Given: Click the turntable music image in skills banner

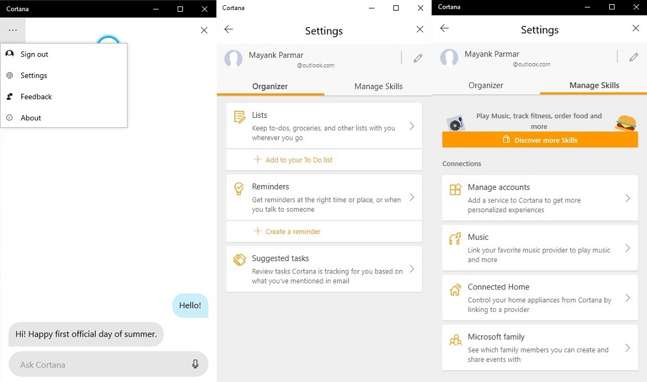Looking at the screenshot, I should pyautogui.click(x=456, y=124).
